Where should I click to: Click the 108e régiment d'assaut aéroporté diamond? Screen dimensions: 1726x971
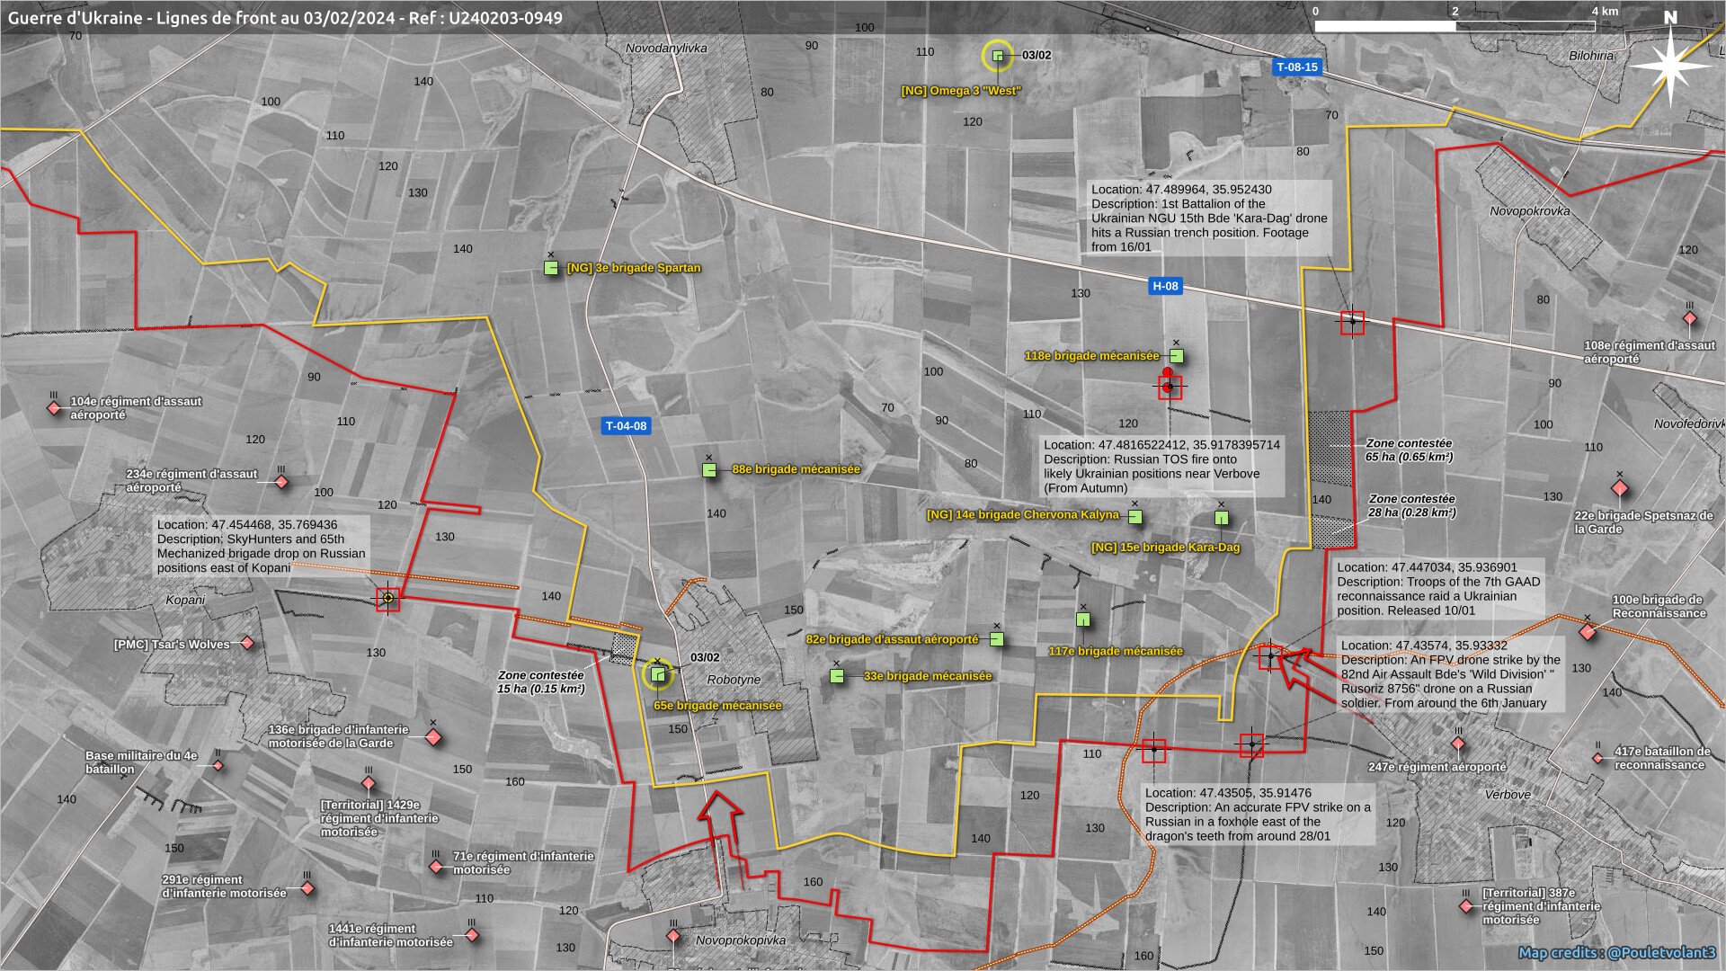click(x=1689, y=319)
